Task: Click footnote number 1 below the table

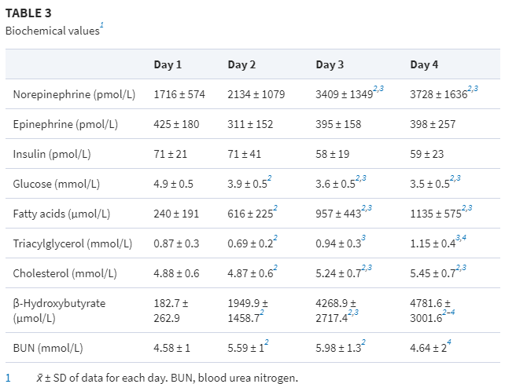Action: [x=9, y=378]
